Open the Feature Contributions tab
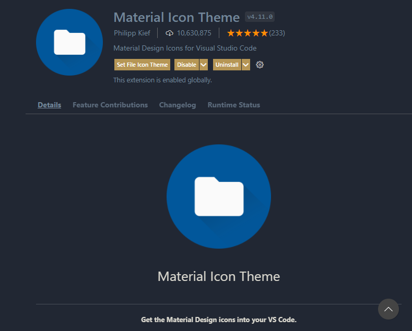Viewport: 412px width, 331px height. [110, 105]
